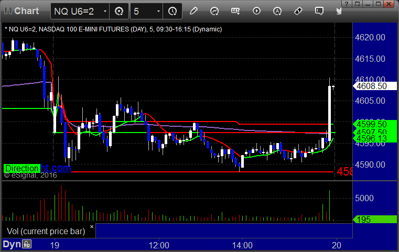Screen dimensions: 399x252
Task: Open the comment bubble icon
Action: pos(319,11)
